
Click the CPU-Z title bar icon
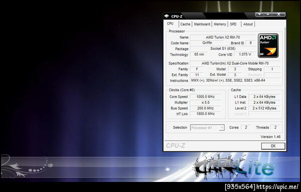167,16
